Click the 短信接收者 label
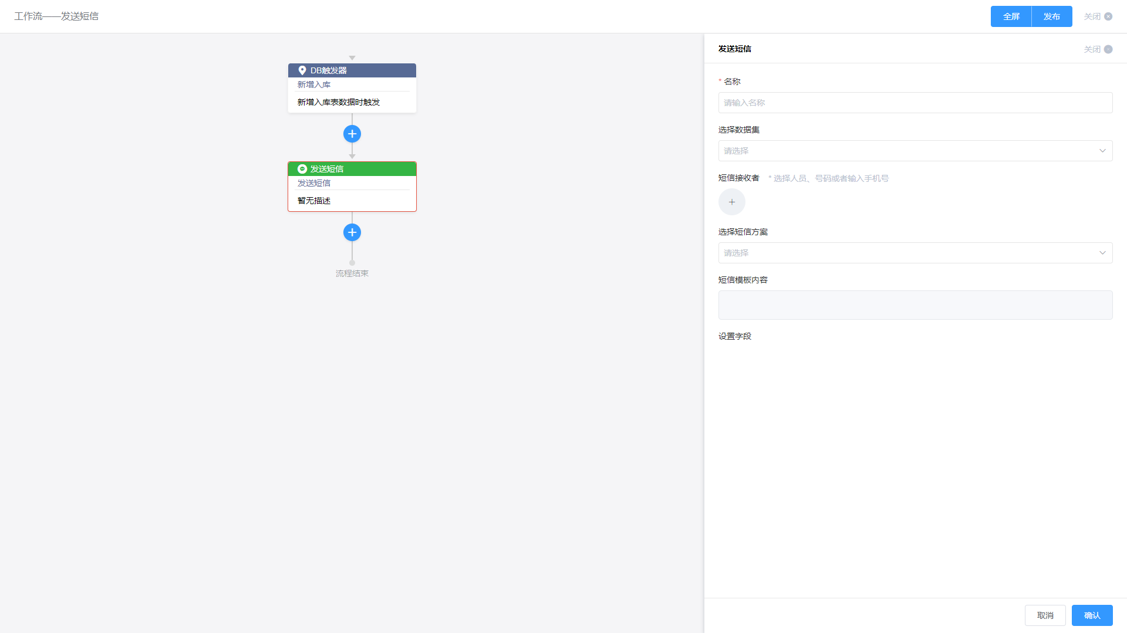1127x633 pixels. pyautogui.click(x=739, y=178)
